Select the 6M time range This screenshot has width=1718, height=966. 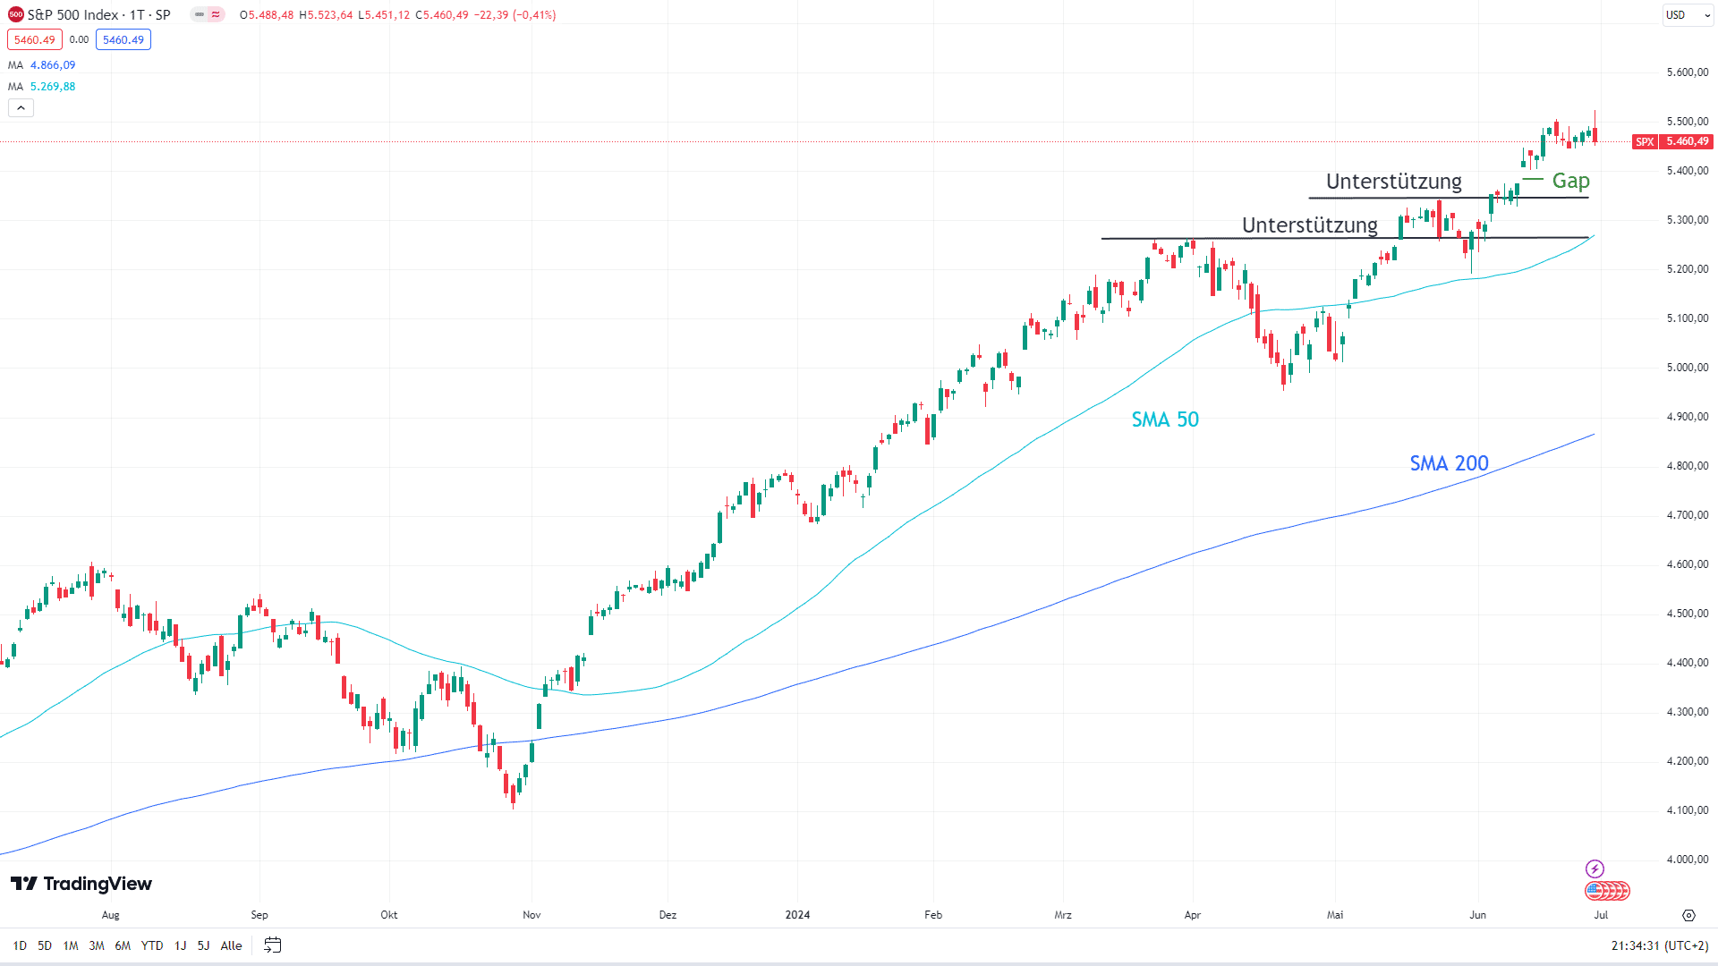(x=123, y=945)
